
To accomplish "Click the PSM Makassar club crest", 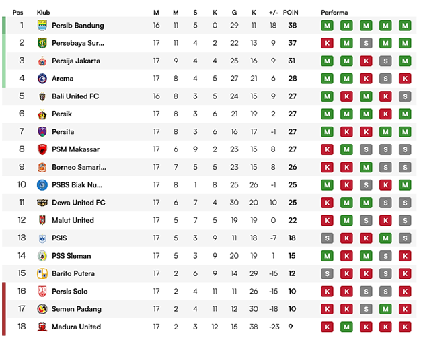I will [42, 149].
